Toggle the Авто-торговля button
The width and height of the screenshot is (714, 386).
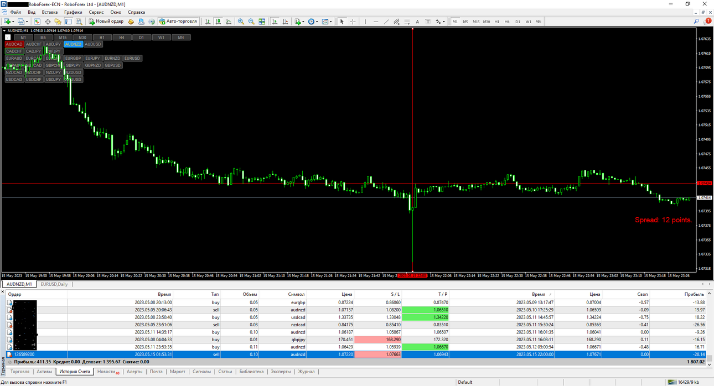pos(178,22)
